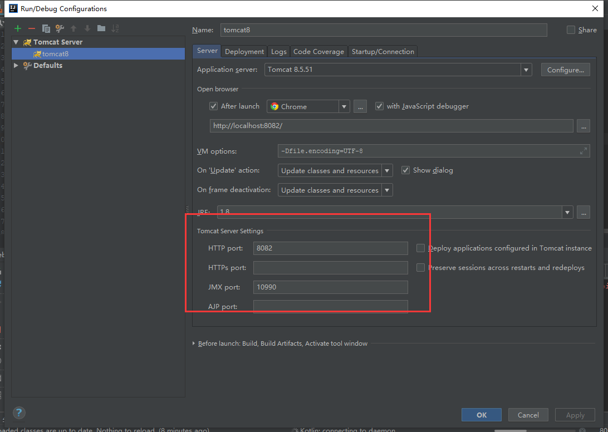This screenshot has width=608, height=432.
Task: Switch to the Deployment tab
Action: pos(244,51)
